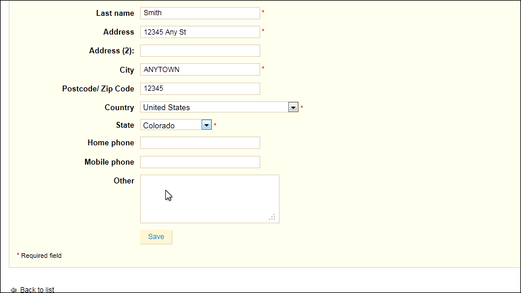521x293 pixels.
Task: Focus the Postcode/ Zip Code input
Action: tap(200, 88)
